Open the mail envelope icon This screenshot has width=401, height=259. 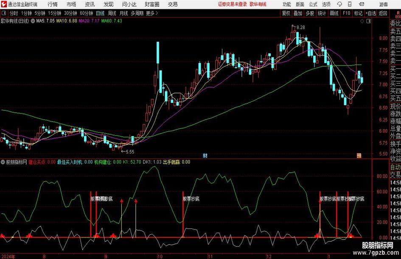click(362, 4)
